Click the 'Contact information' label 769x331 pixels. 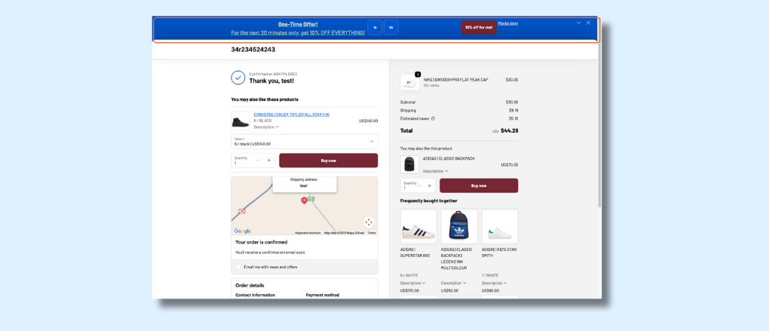coord(255,296)
